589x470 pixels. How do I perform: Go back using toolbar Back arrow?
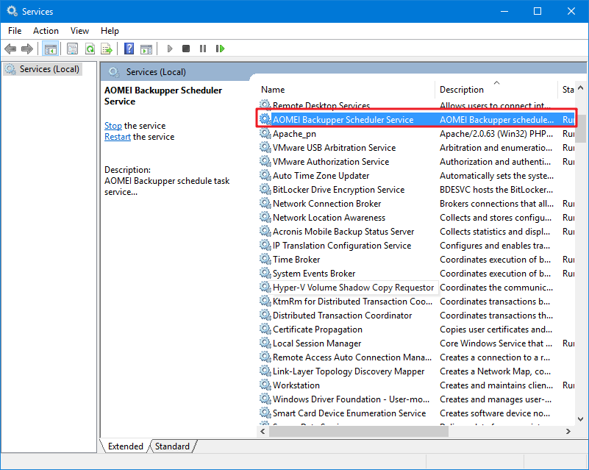(x=10, y=49)
